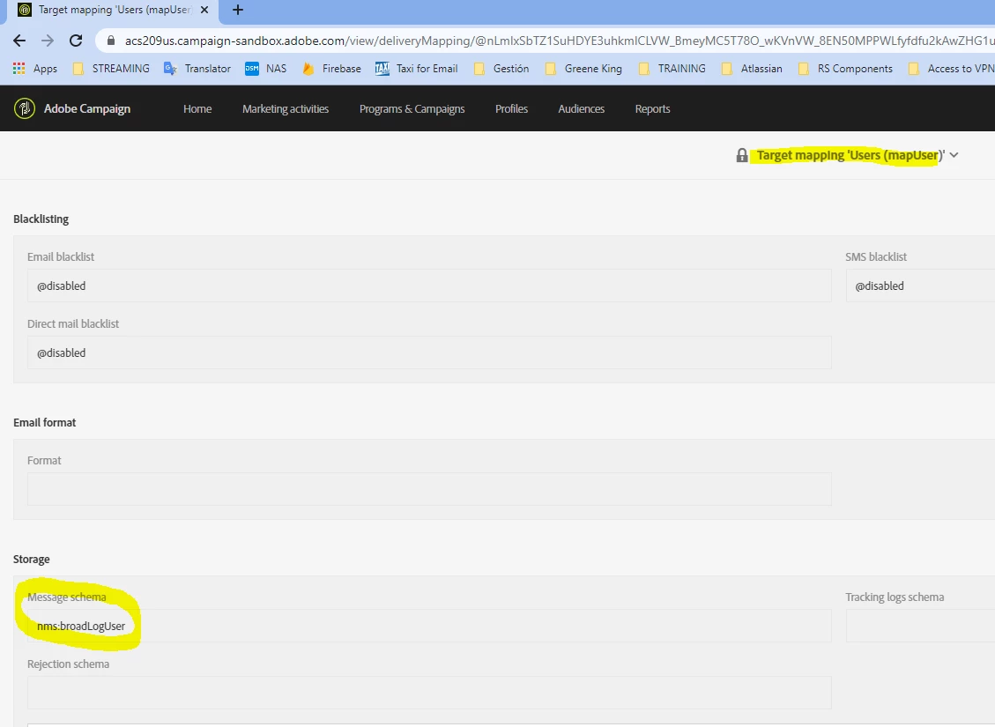The image size is (995, 727).
Task: Open the Marketing activities menu
Action: coord(286,108)
